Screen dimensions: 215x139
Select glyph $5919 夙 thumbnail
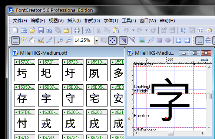[97, 70]
